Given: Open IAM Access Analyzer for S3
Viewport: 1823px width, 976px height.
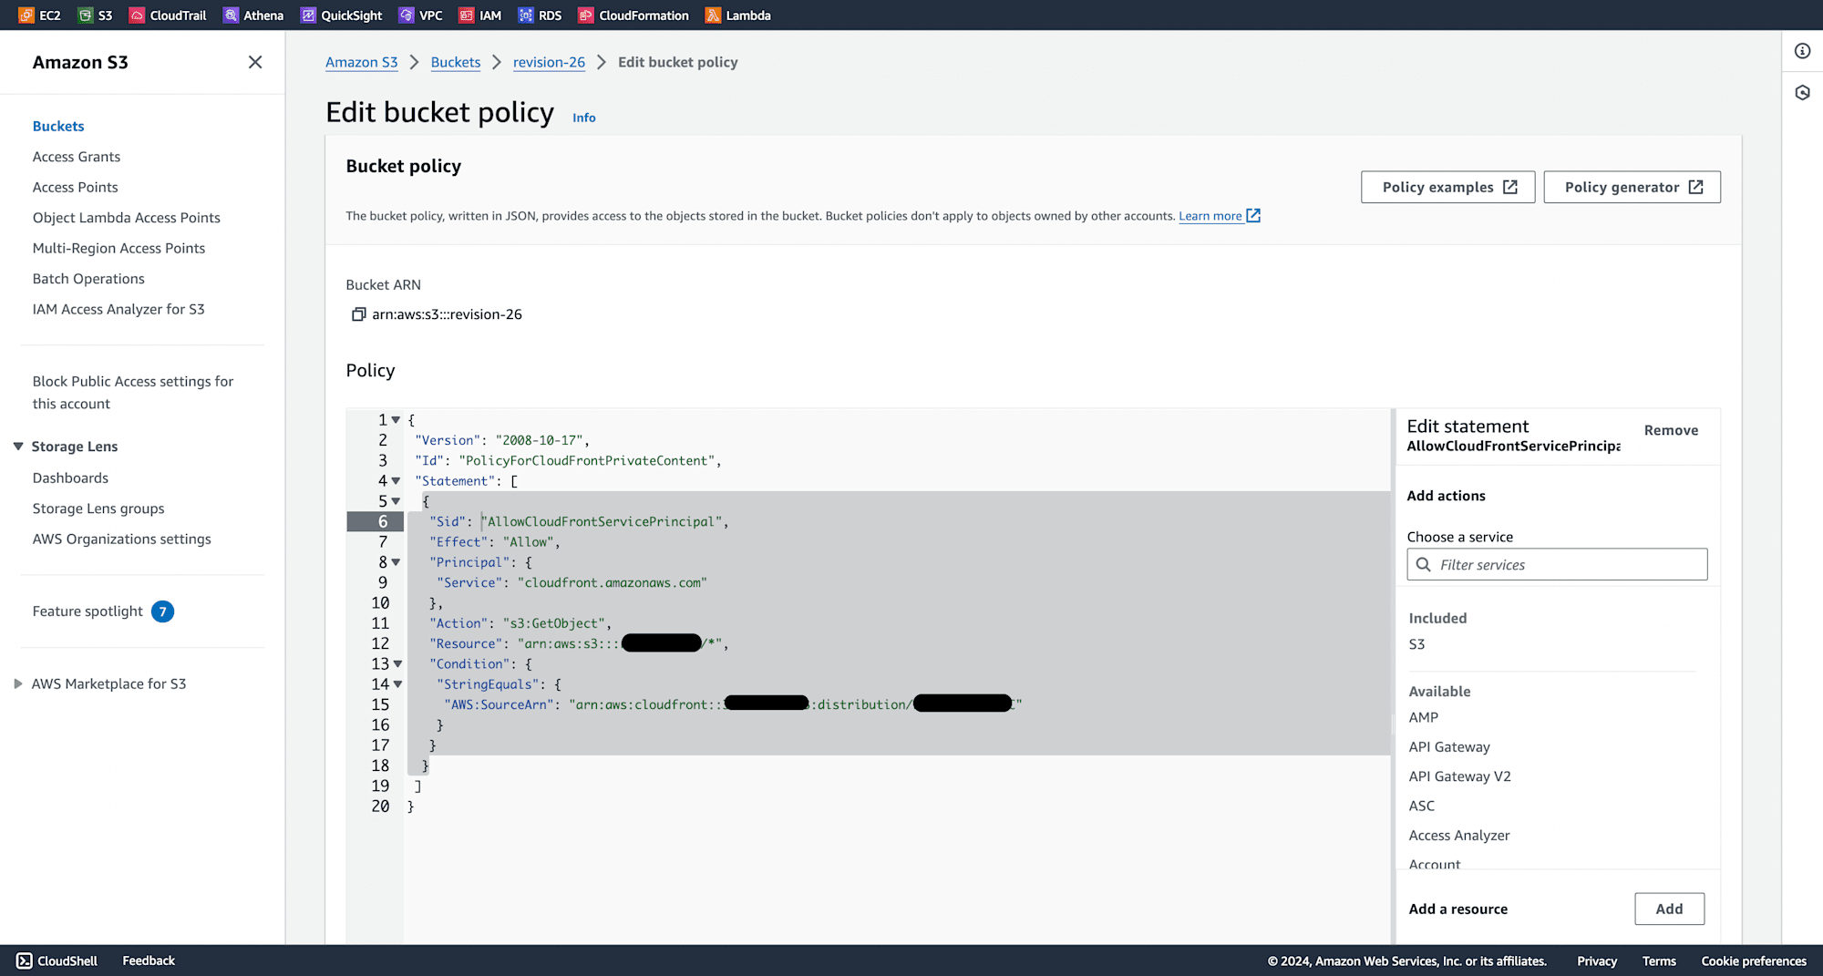Looking at the screenshot, I should [x=118, y=309].
